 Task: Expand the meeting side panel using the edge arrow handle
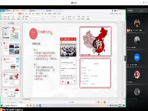[125, 58]
